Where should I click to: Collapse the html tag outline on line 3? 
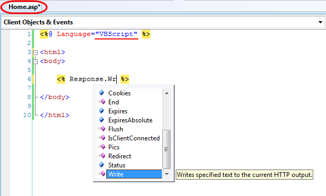click(36, 52)
